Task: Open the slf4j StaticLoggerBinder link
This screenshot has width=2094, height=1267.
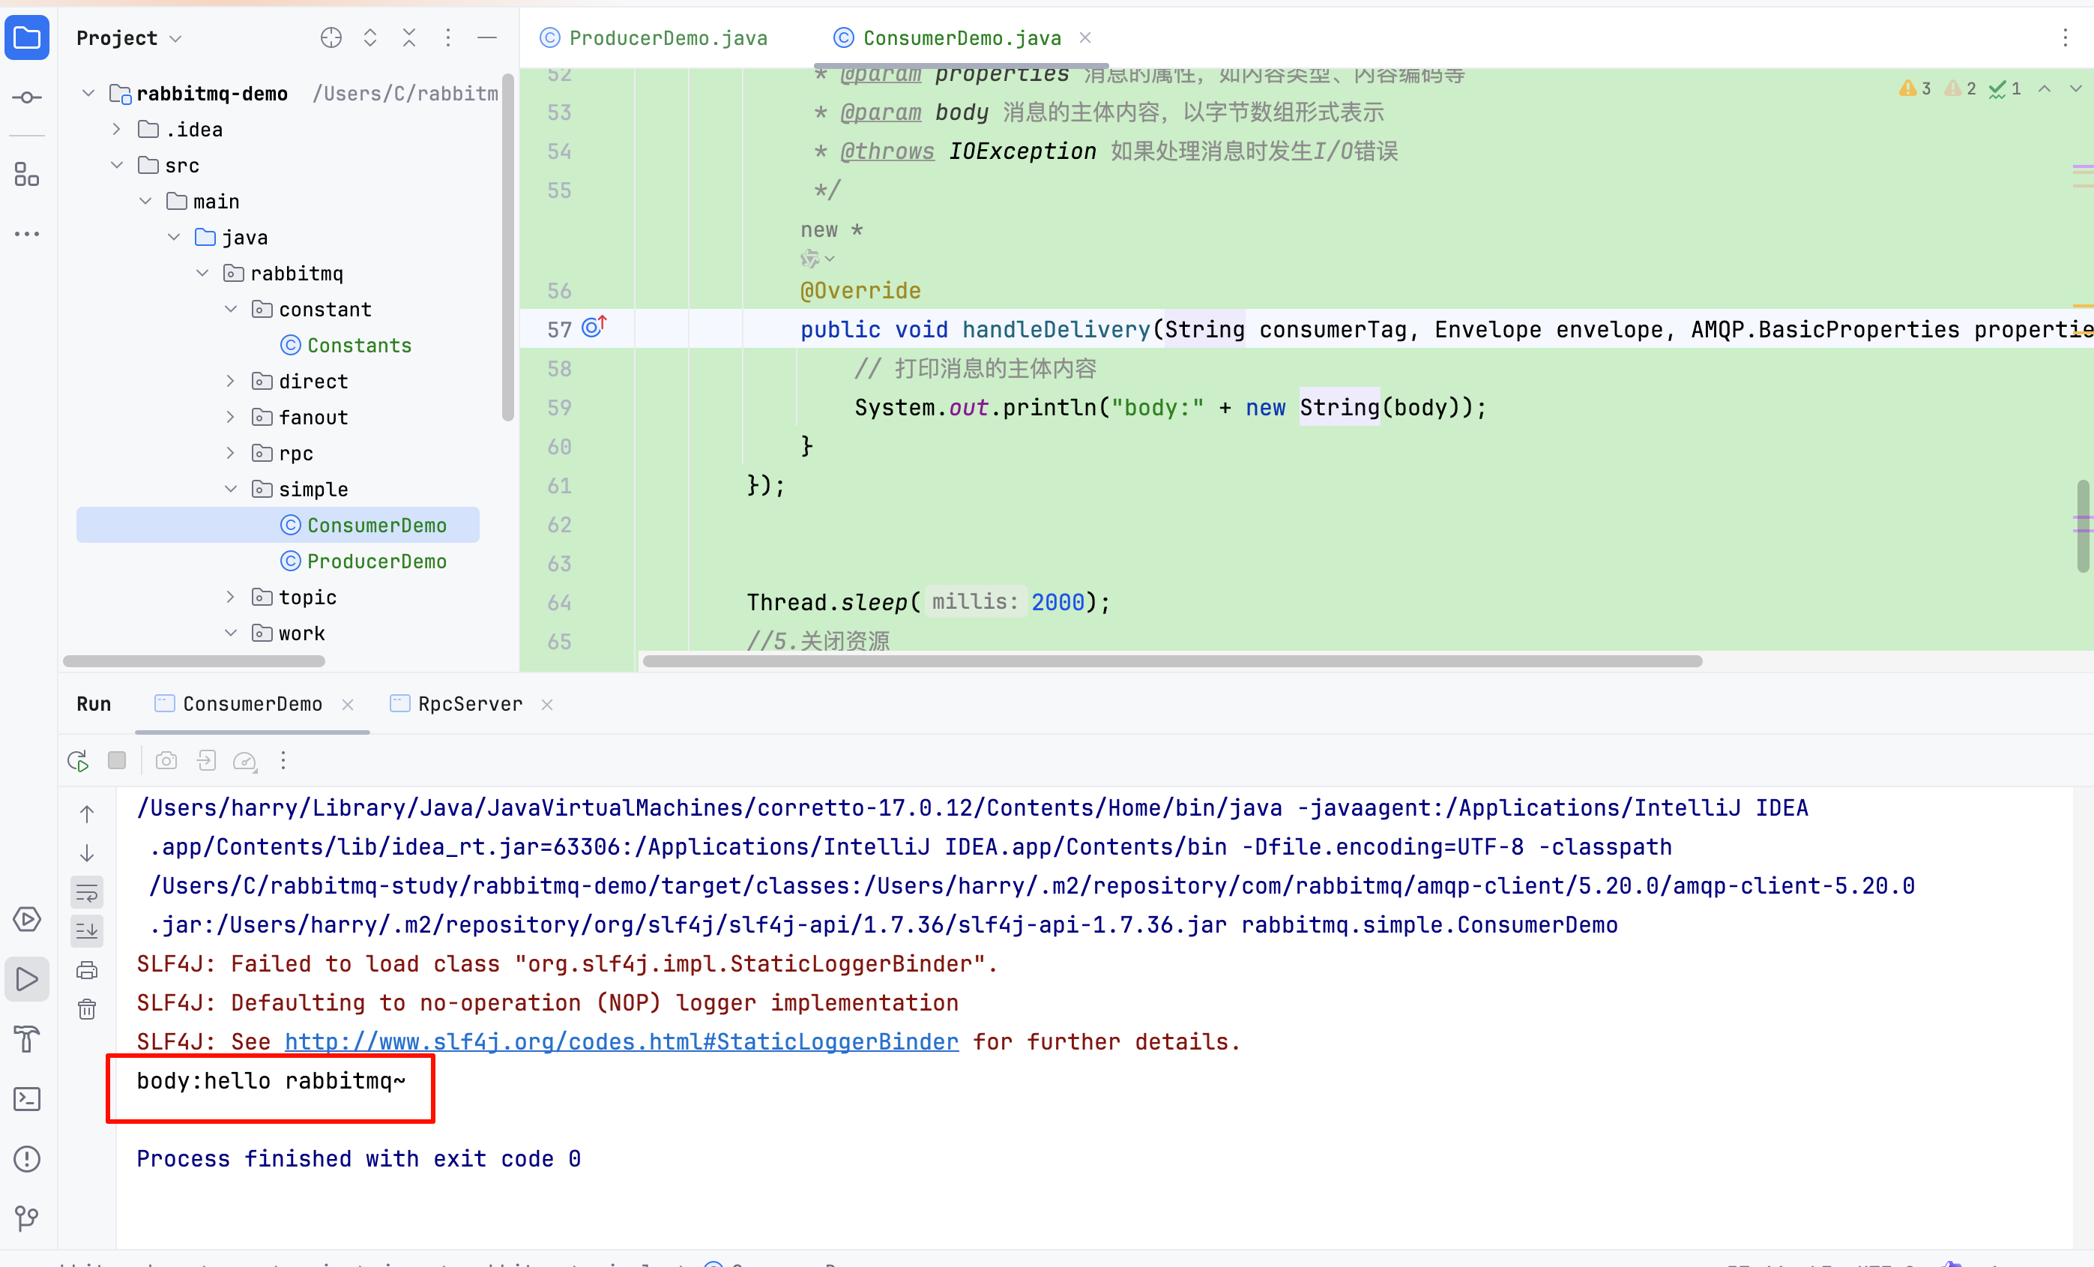Action: (x=621, y=1043)
